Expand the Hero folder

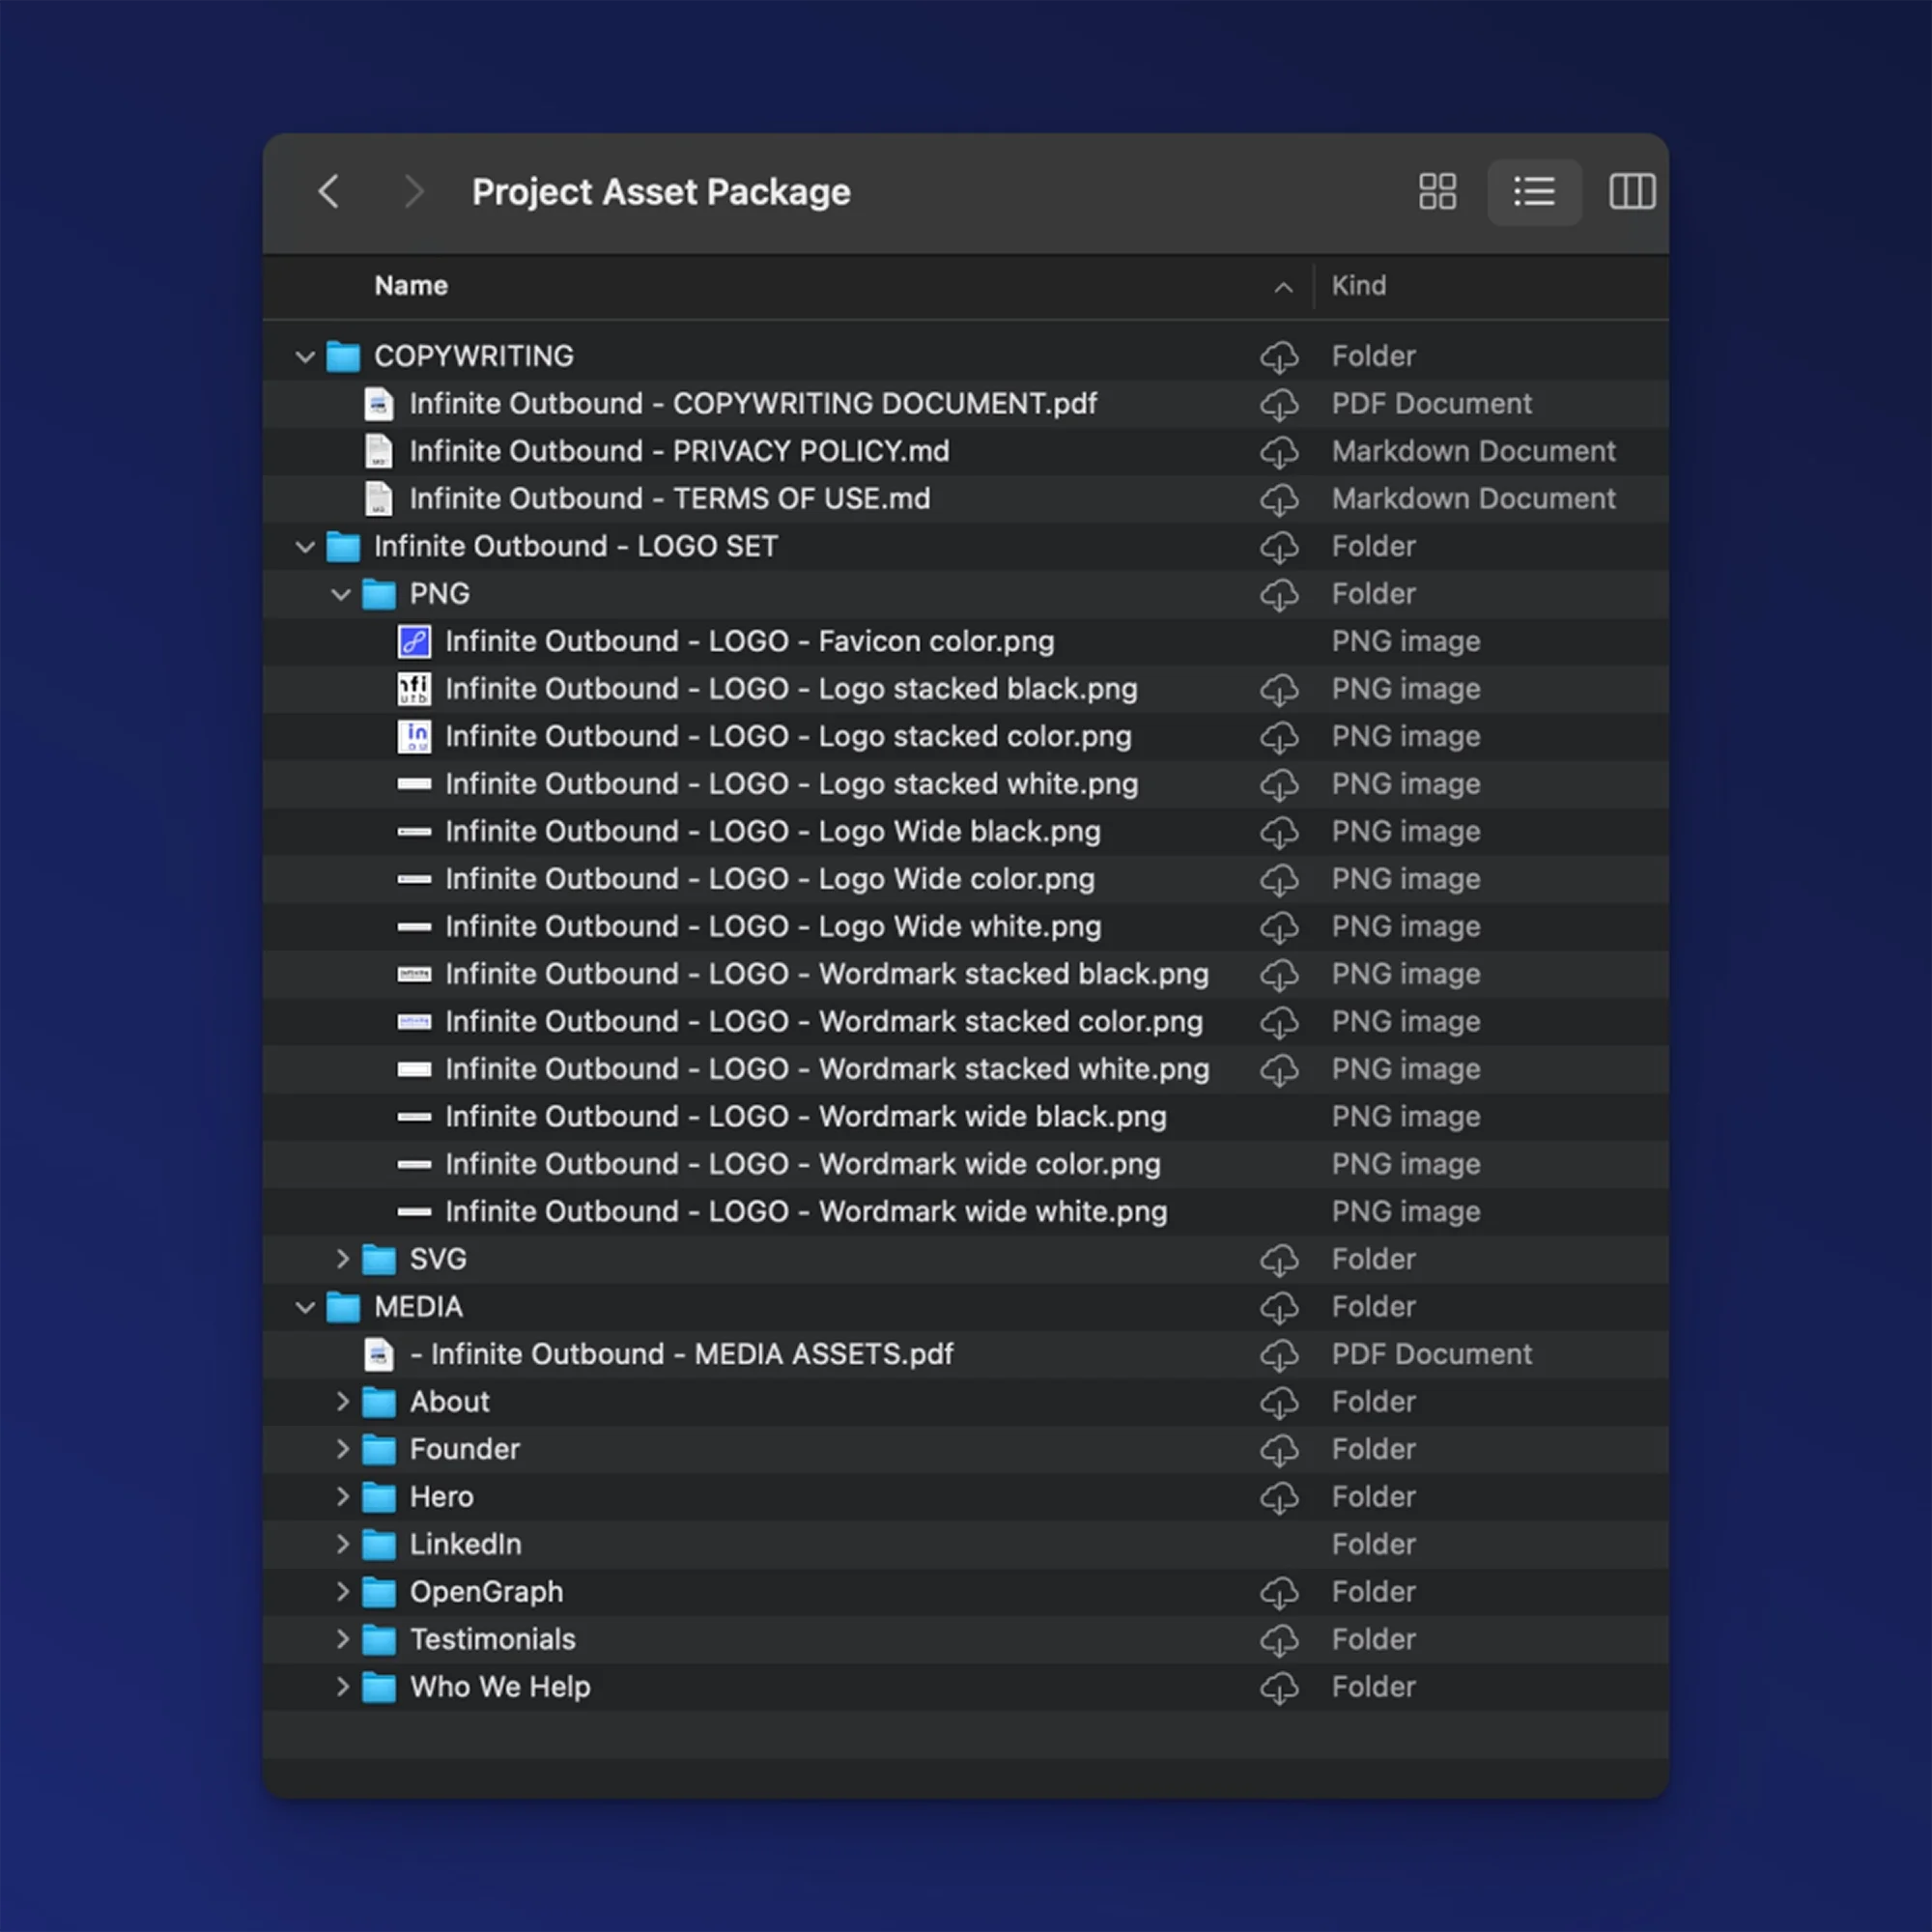[x=342, y=1497]
